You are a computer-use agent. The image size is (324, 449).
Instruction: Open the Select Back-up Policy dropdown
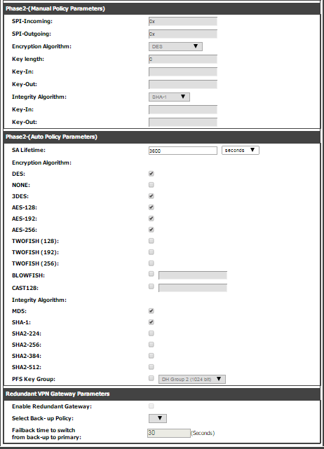pyautogui.click(x=157, y=418)
